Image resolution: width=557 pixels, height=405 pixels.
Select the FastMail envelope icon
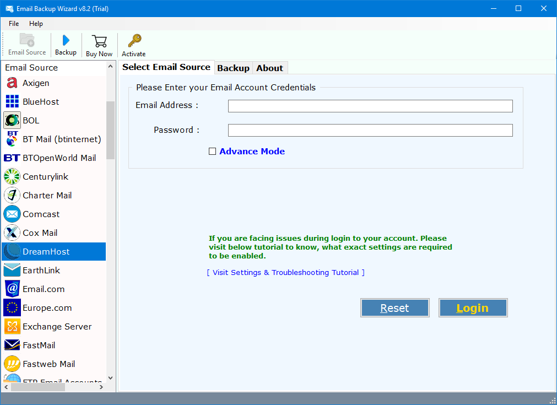[x=12, y=345]
